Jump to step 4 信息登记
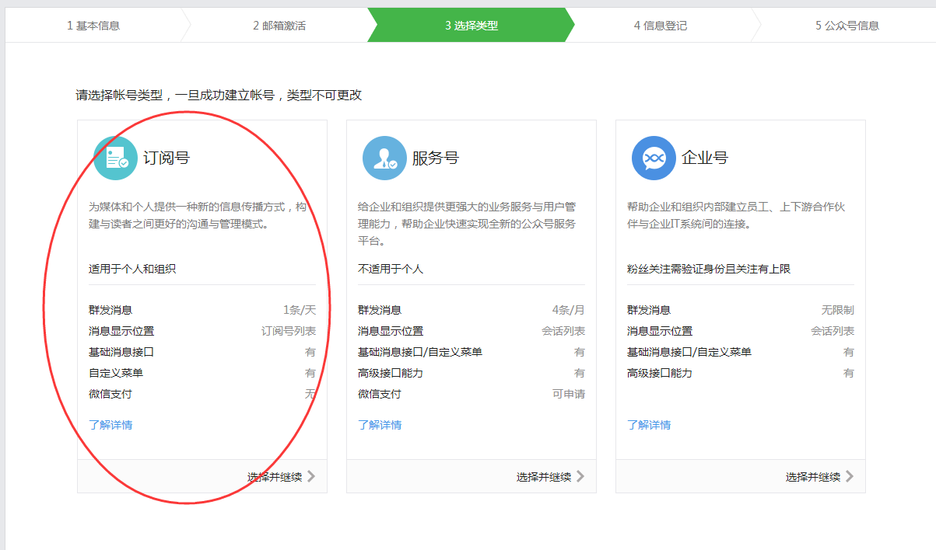Viewport: 936px width, 550px height. click(661, 26)
